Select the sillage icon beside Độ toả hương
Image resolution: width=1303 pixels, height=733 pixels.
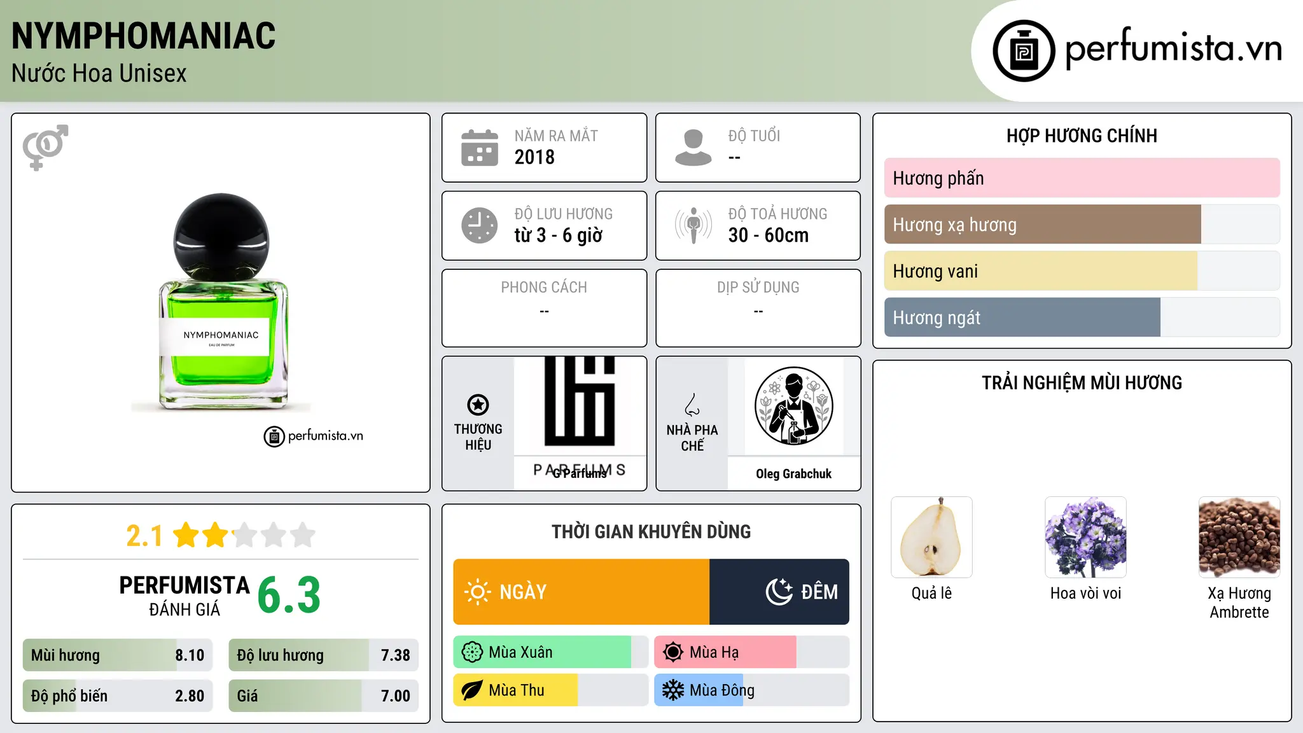pos(693,225)
